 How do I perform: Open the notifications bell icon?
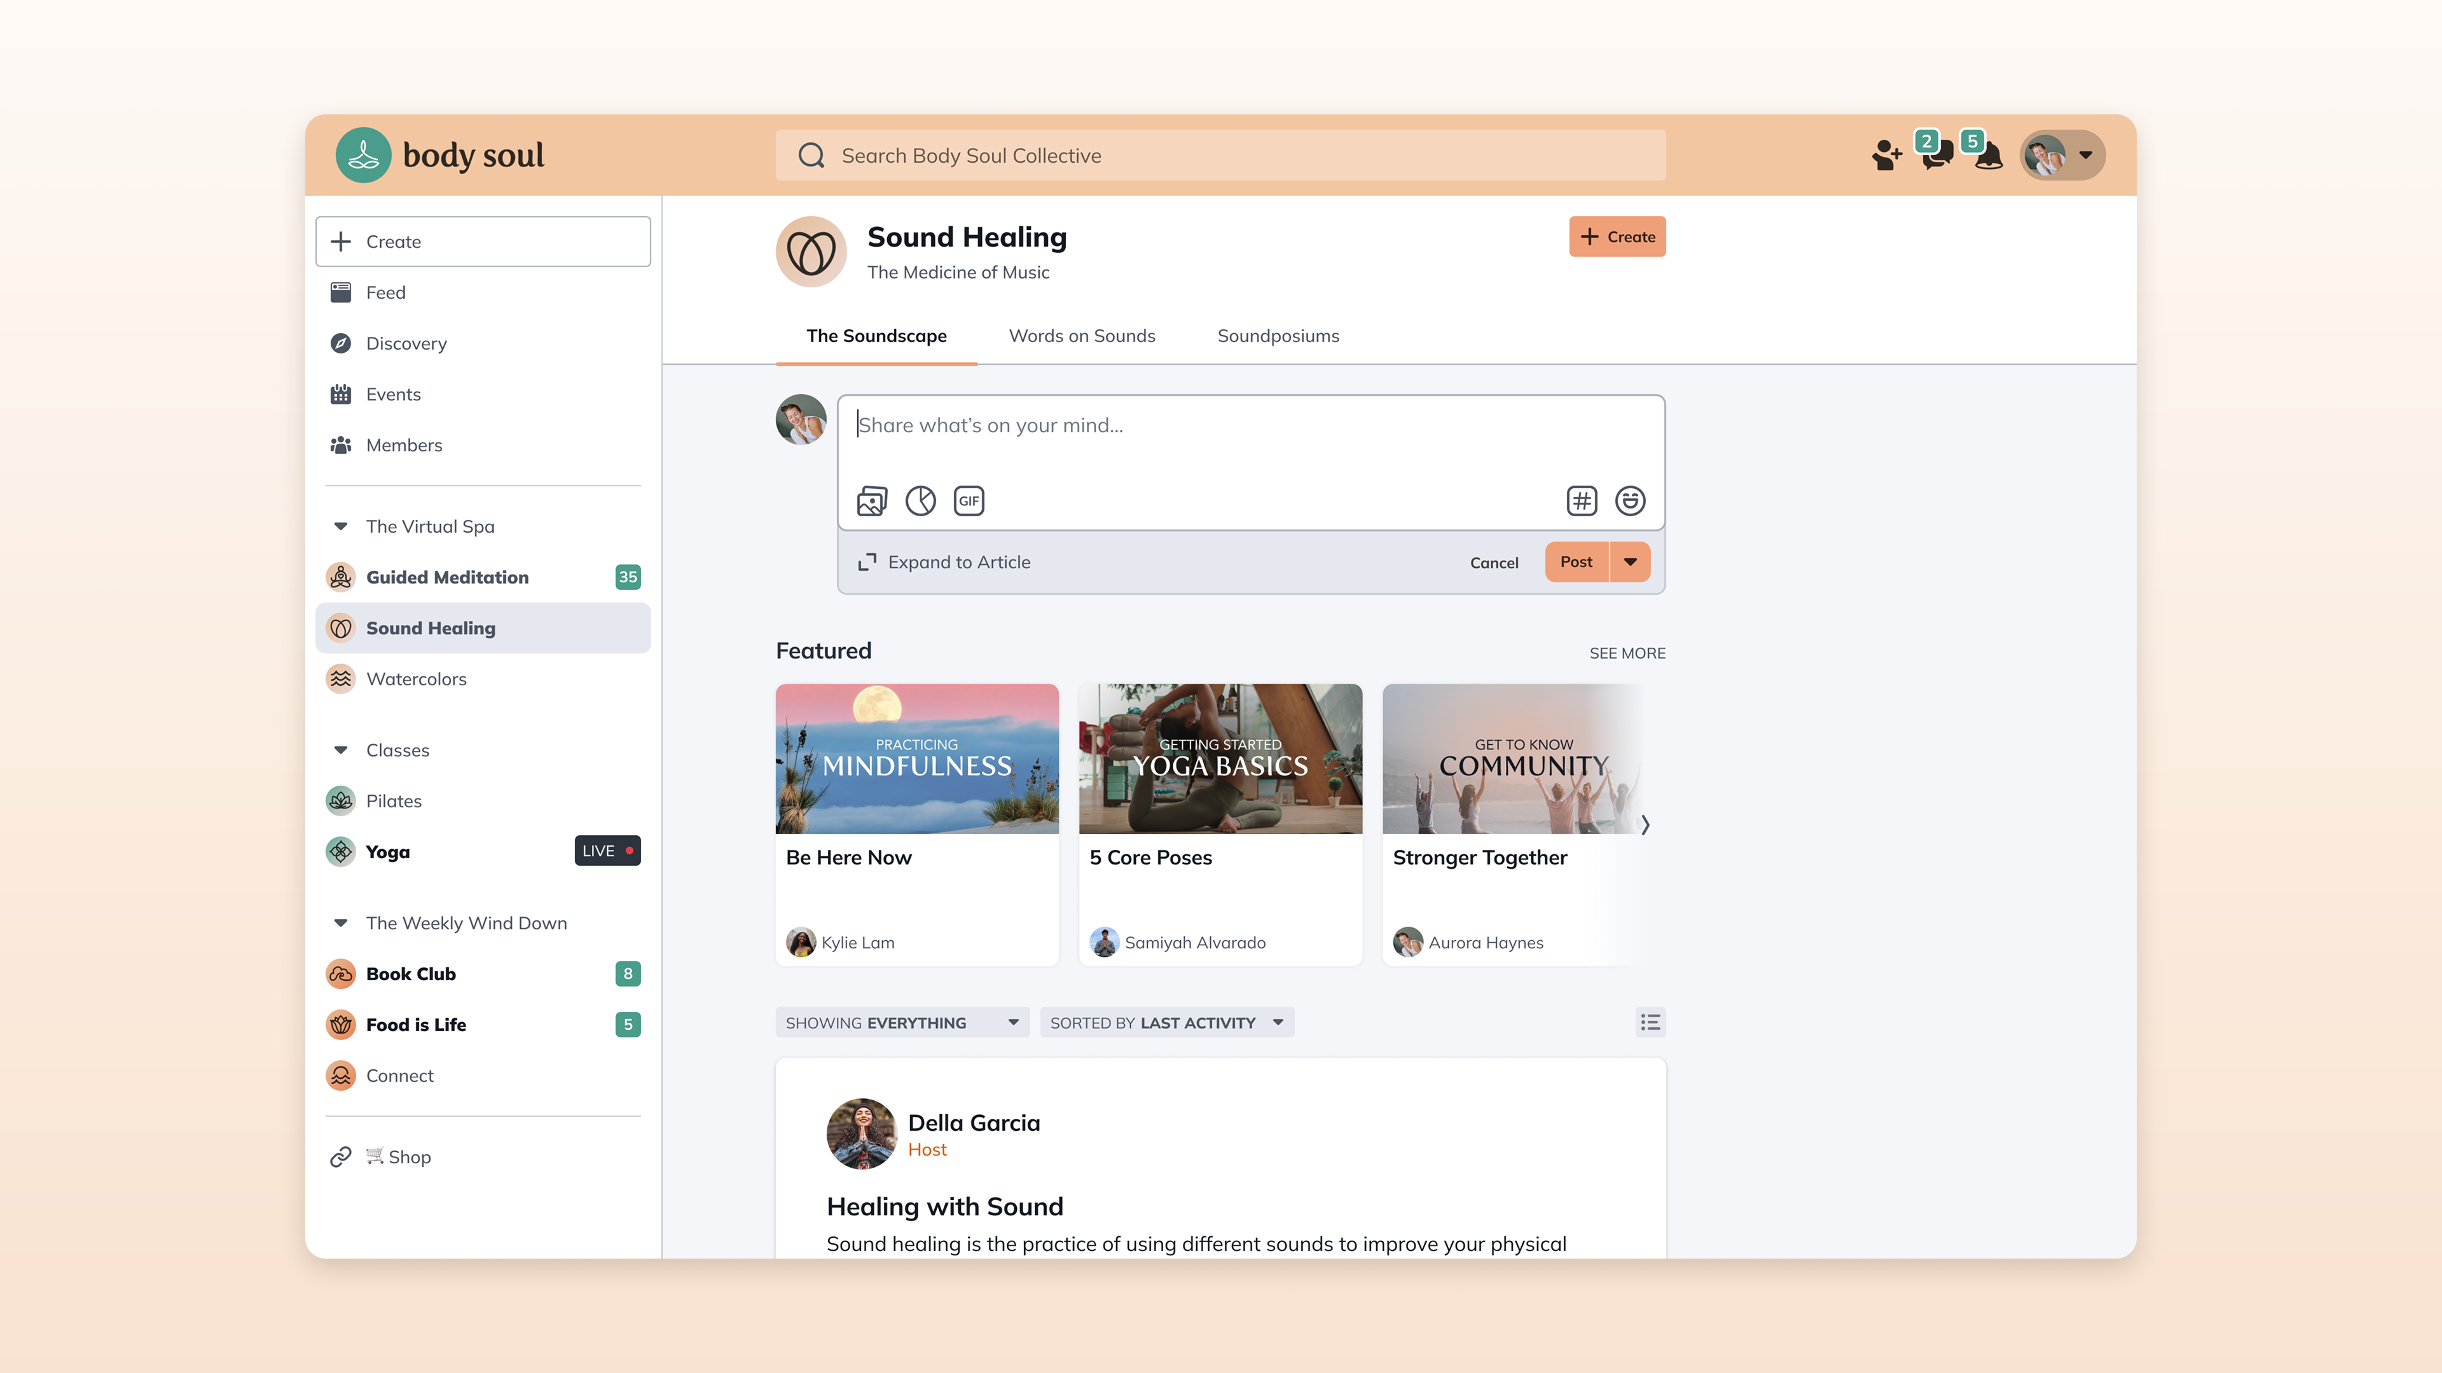1989,154
